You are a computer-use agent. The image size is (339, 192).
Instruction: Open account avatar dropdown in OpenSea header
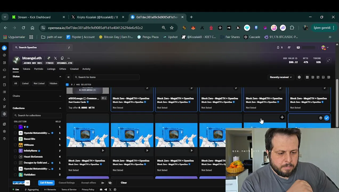click(x=325, y=48)
